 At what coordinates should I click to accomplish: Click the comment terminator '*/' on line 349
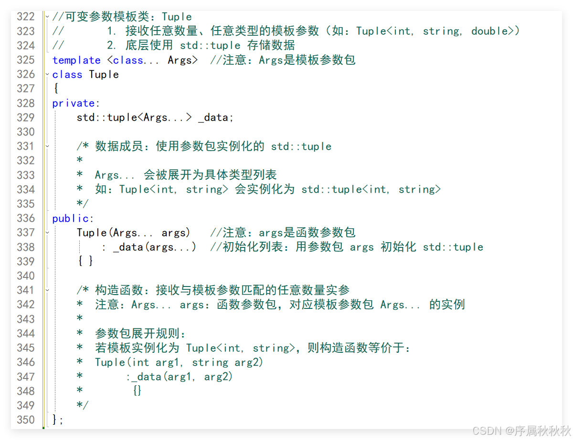click(x=83, y=406)
